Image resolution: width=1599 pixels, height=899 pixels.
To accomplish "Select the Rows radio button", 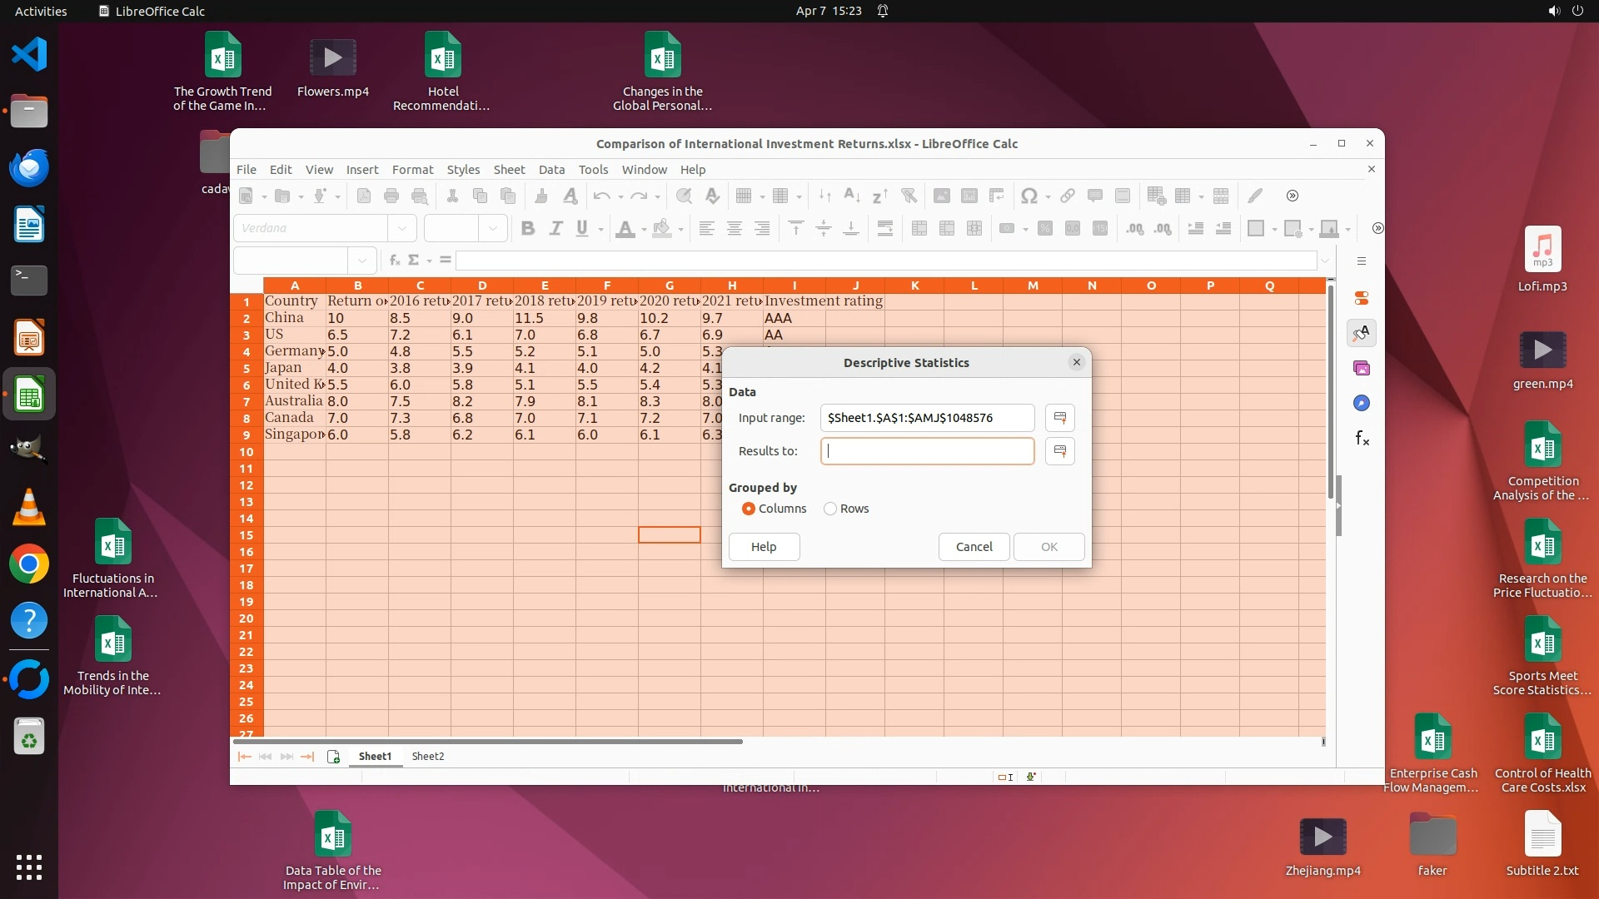I will click(830, 509).
